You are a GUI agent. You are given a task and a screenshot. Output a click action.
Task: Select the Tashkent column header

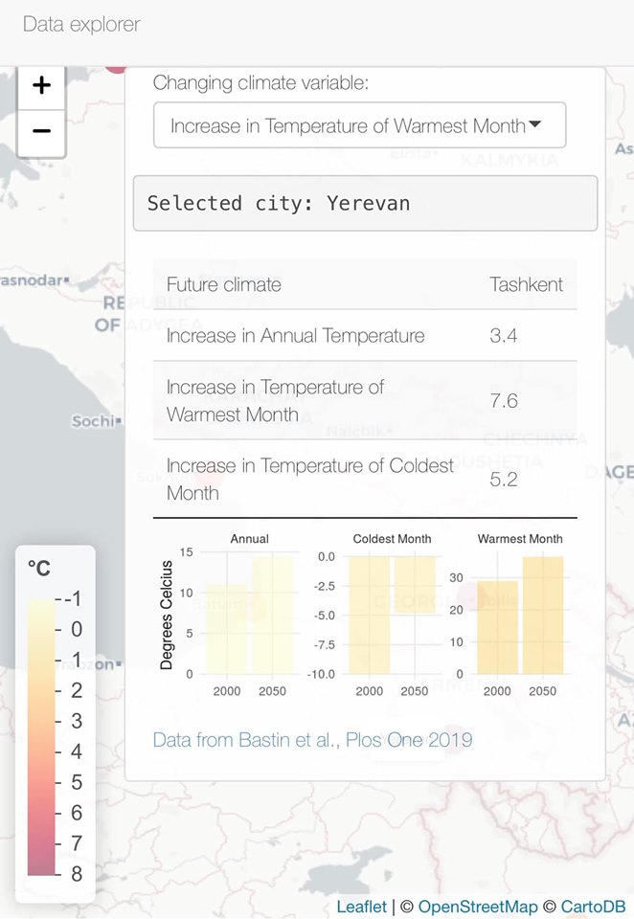click(x=526, y=284)
